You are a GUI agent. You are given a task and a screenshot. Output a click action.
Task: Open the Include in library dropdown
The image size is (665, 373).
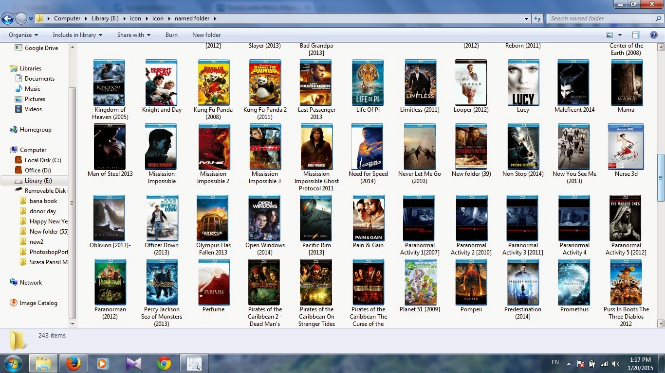77,35
